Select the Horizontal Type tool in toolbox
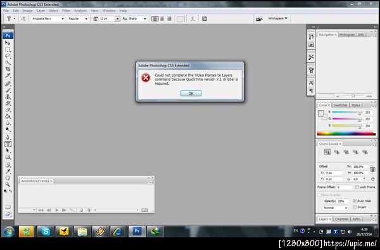The width and height of the screenshot is (380, 250). click(8, 144)
